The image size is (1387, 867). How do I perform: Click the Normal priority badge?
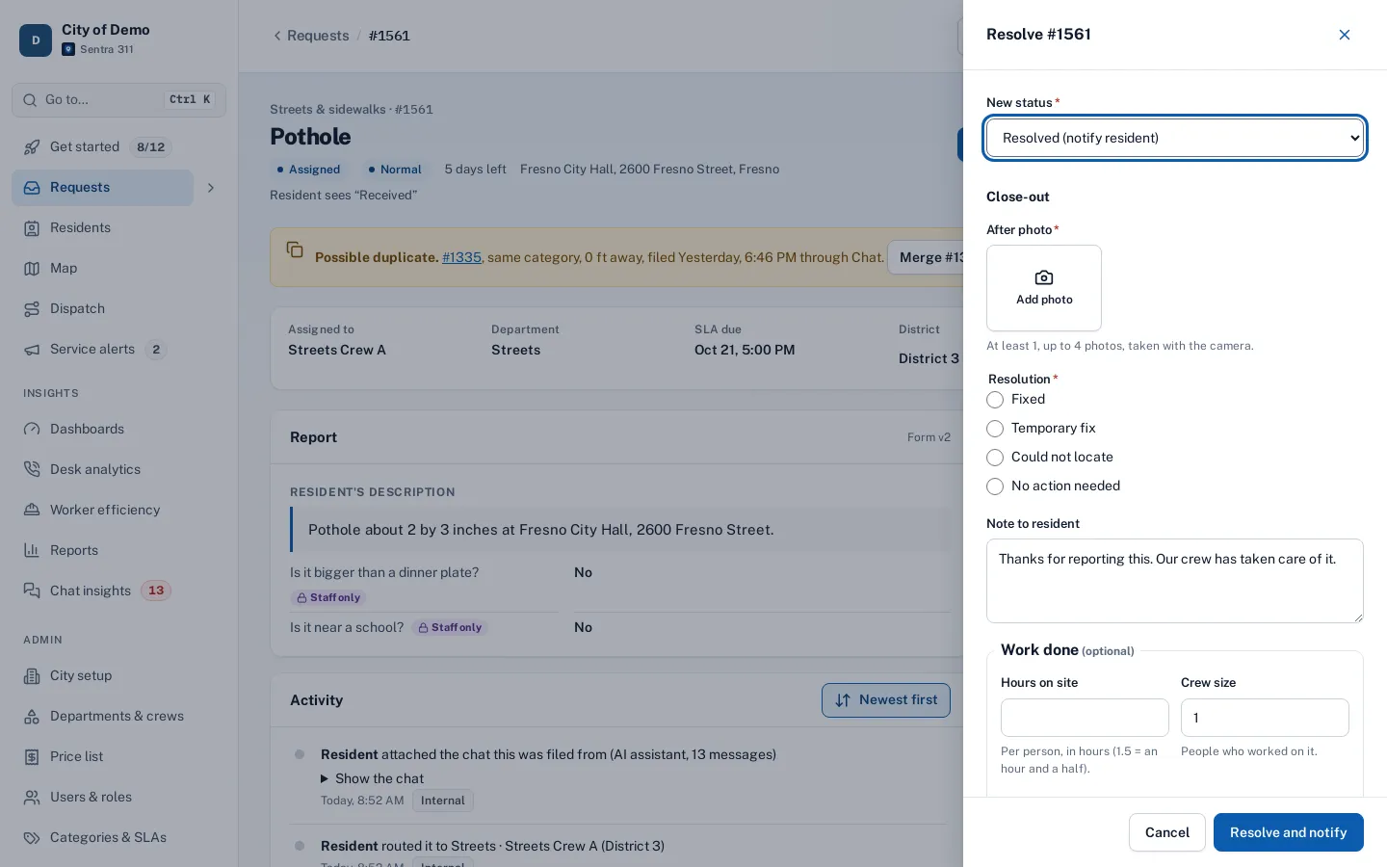tap(395, 170)
